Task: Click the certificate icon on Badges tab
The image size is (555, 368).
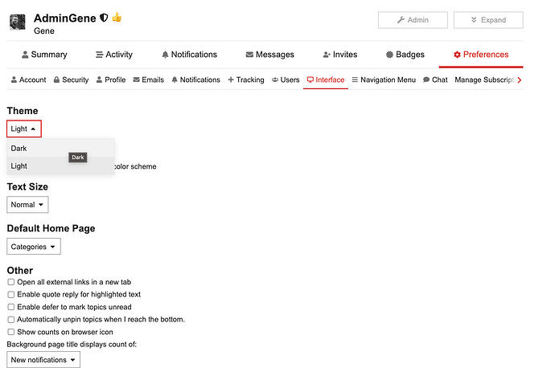Action: (389, 55)
